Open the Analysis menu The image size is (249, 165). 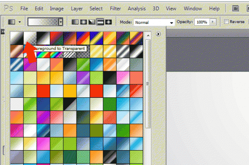tap(137, 9)
